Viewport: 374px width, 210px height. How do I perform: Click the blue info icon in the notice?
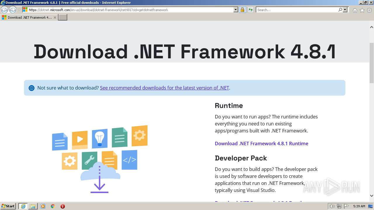pyautogui.click(x=32, y=88)
